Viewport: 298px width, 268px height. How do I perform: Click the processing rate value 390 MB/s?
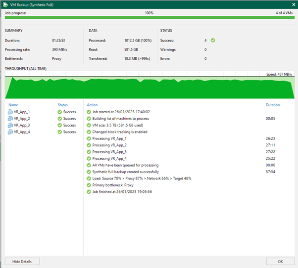(x=59, y=49)
